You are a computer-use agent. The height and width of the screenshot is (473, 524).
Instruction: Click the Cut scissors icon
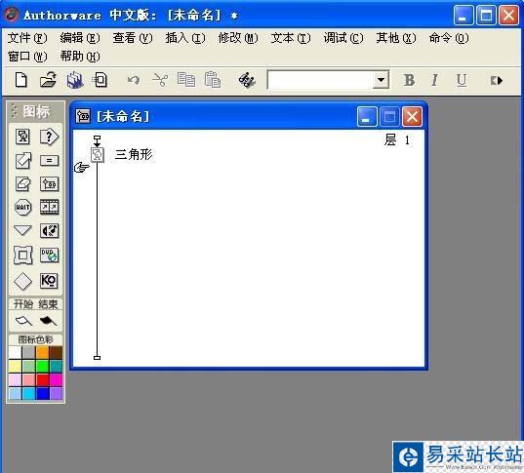click(160, 80)
